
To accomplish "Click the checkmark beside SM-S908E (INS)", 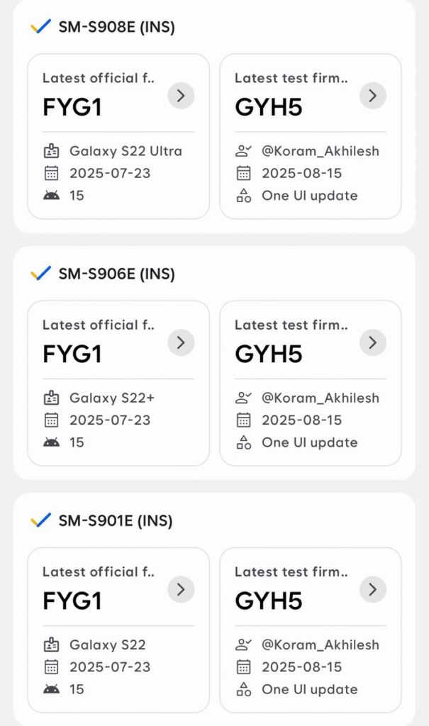I will (x=41, y=27).
